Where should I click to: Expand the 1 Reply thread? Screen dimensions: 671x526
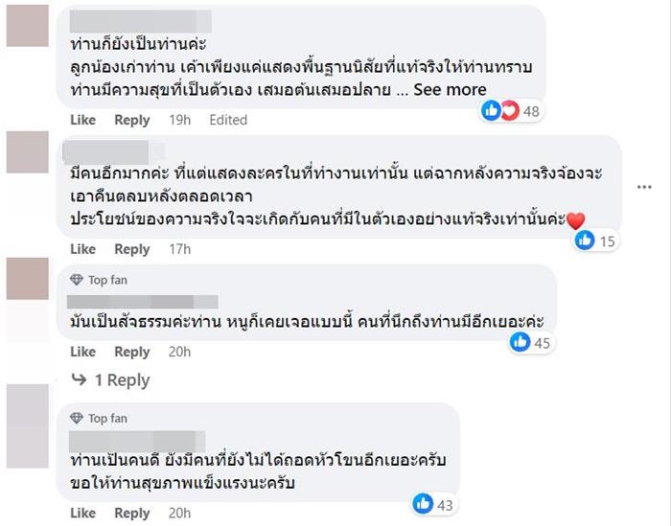click(x=121, y=380)
